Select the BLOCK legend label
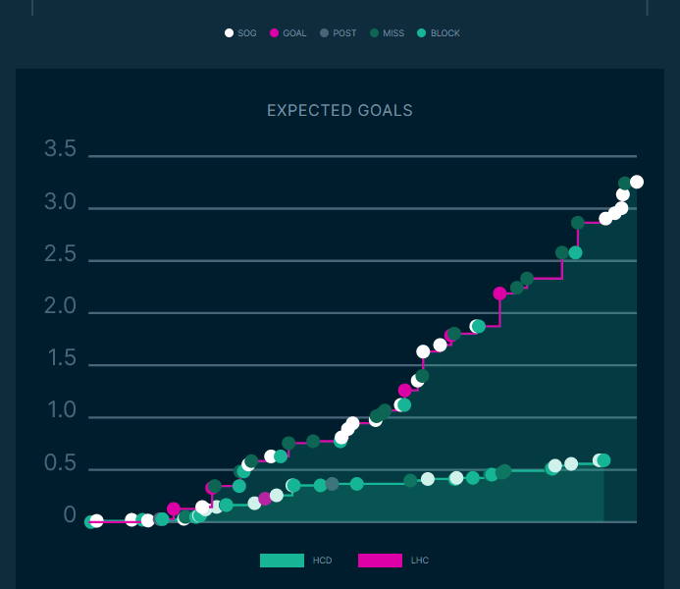 point(445,33)
